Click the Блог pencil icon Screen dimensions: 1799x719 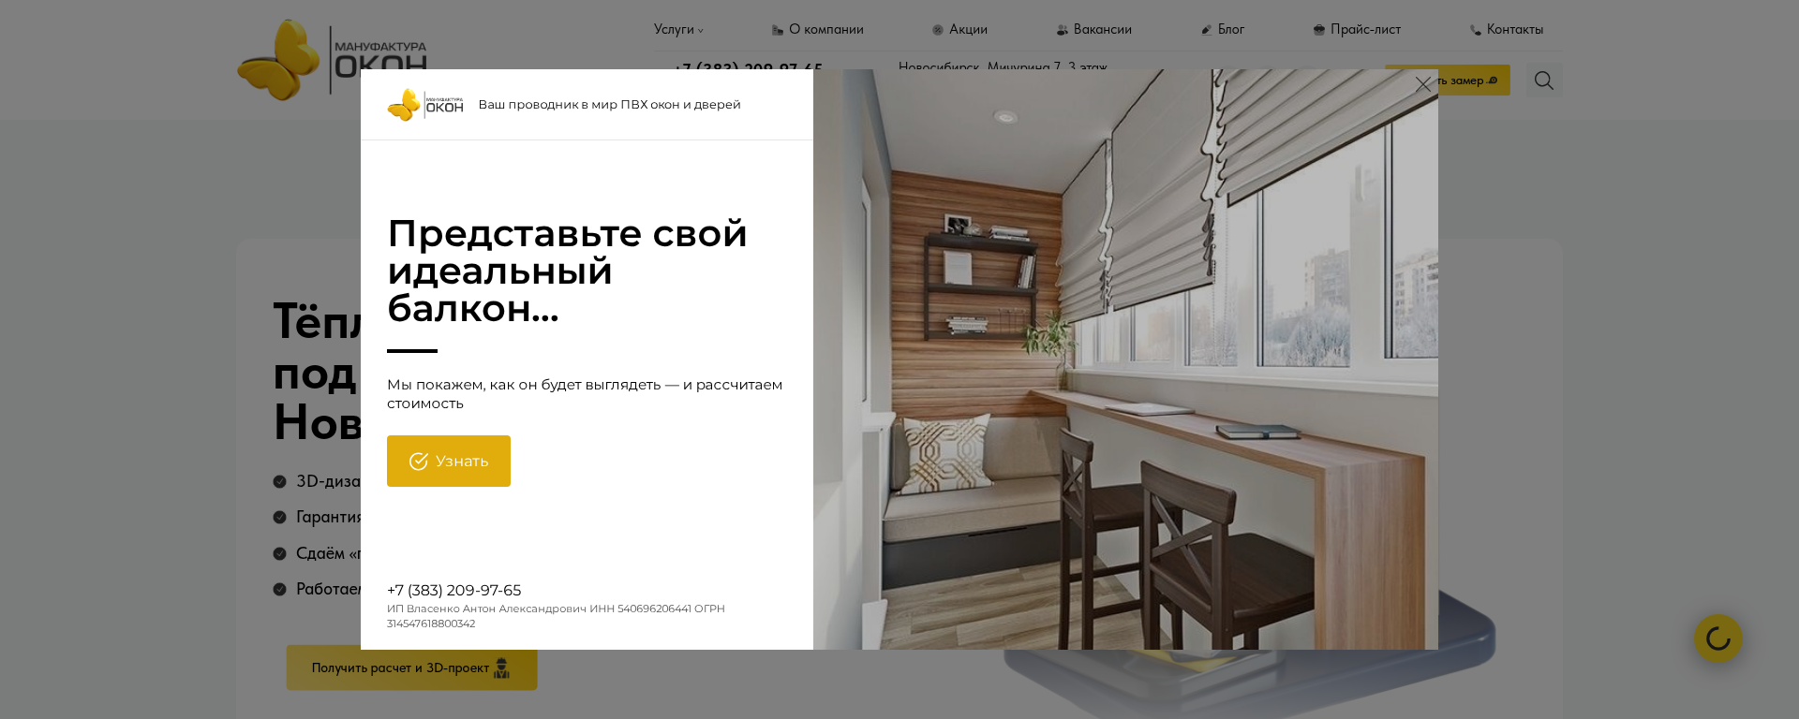[1207, 30]
